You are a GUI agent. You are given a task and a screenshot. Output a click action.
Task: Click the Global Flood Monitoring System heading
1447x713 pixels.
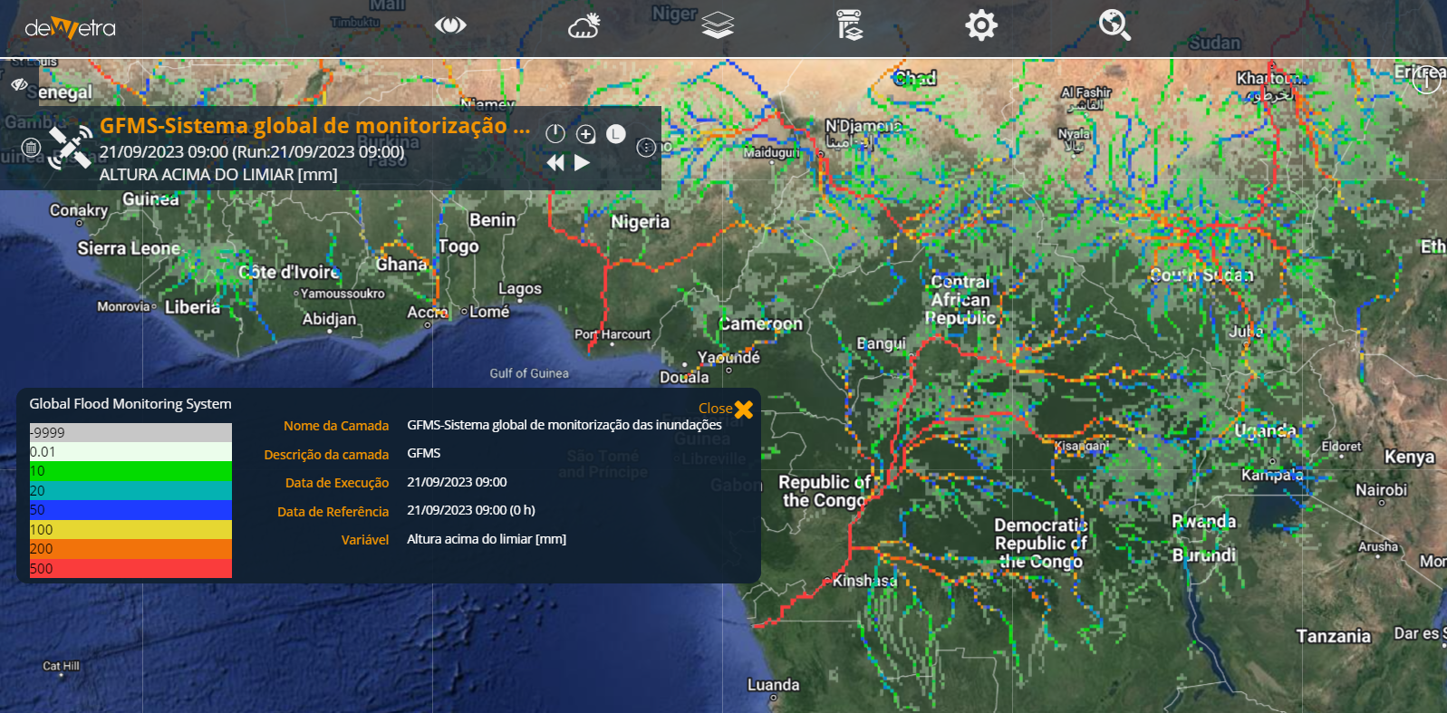130,404
